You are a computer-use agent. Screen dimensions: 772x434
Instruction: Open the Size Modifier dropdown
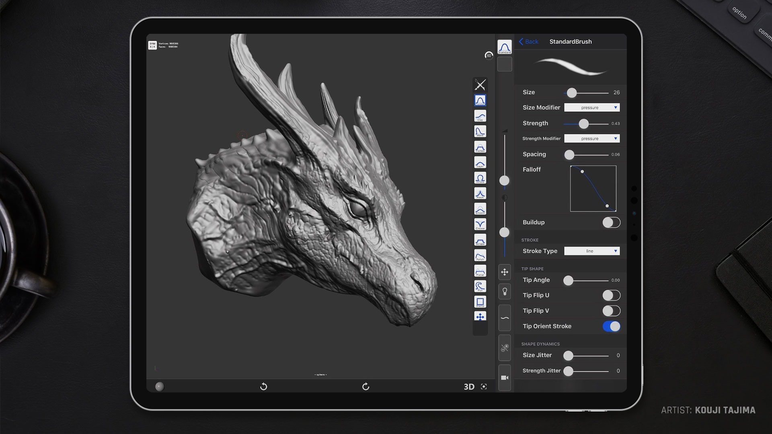tap(592, 107)
